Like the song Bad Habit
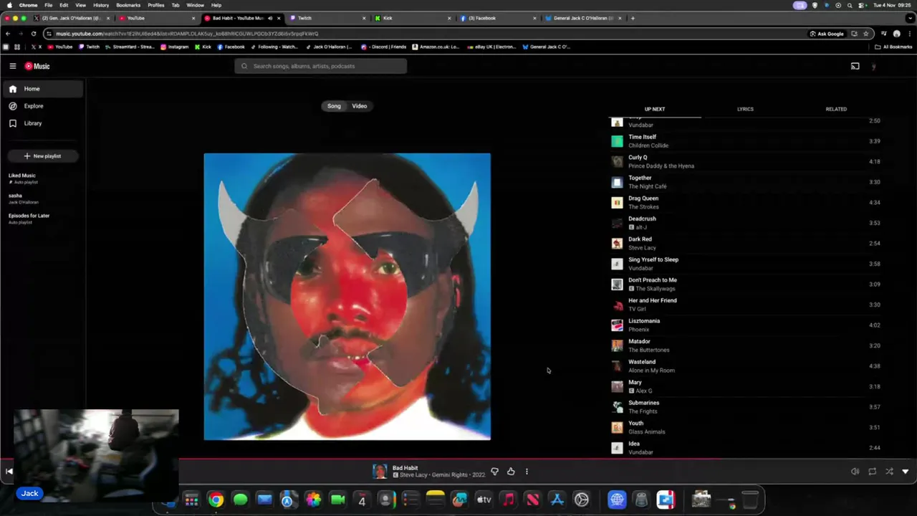Image resolution: width=917 pixels, height=516 pixels. coord(511,472)
